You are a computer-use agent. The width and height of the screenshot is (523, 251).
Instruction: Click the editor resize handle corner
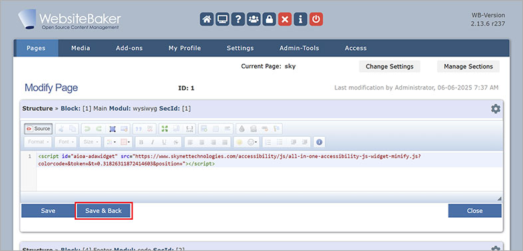click(x=499, y=198)
